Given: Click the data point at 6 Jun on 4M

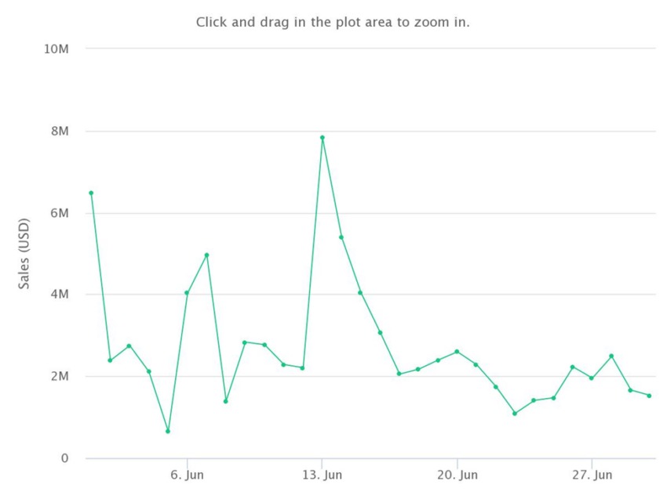Looking at the screenshot, I should pos(187,293).
